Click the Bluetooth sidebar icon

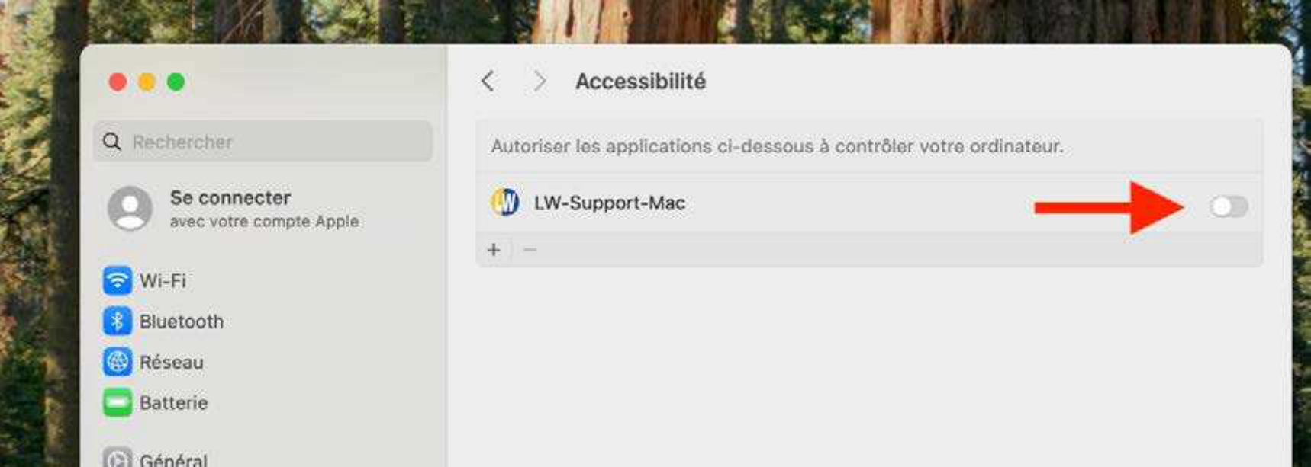click(x=117, y=321)
